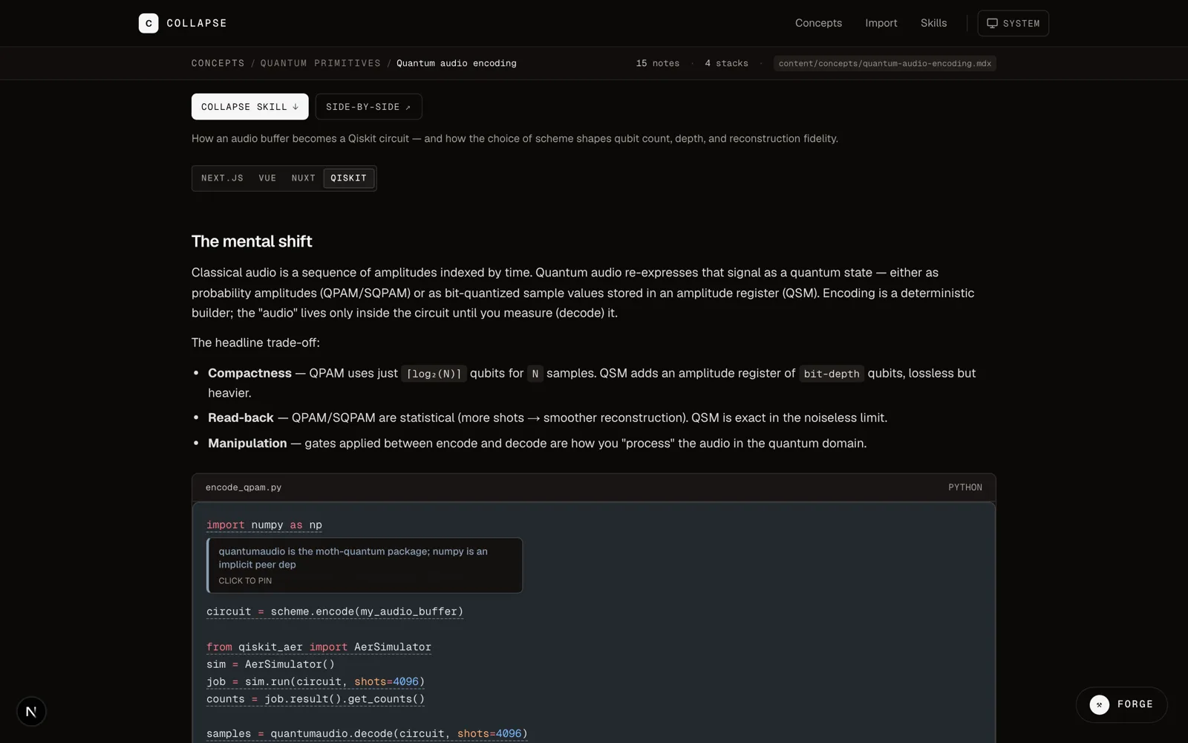This screenshot has height=743, width=1188.
Task: Click the N inline code chip
Action: pos(535,374)
